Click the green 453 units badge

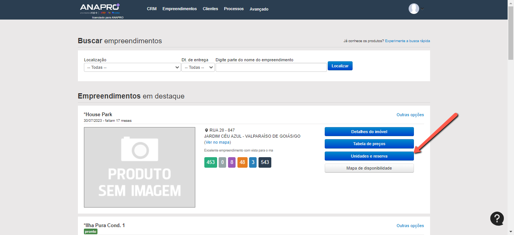[210, 162]
